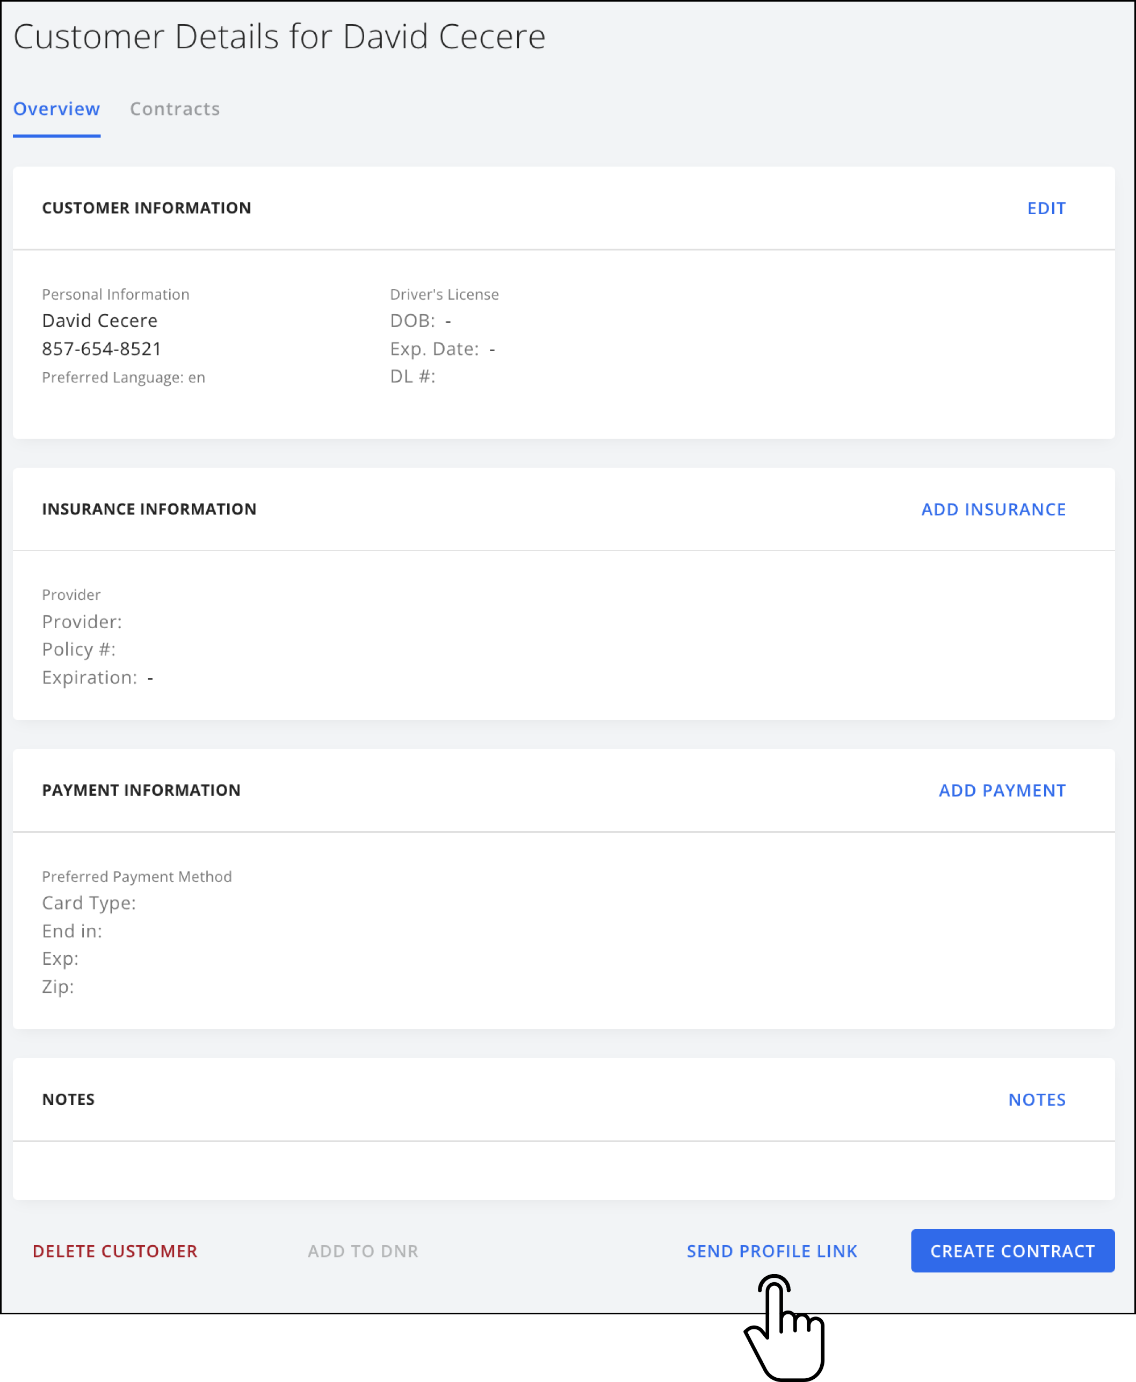This screenshot has height=1382, width=1136.
Task: Switch to the Overview tab
Action: (x=57, y=108)
